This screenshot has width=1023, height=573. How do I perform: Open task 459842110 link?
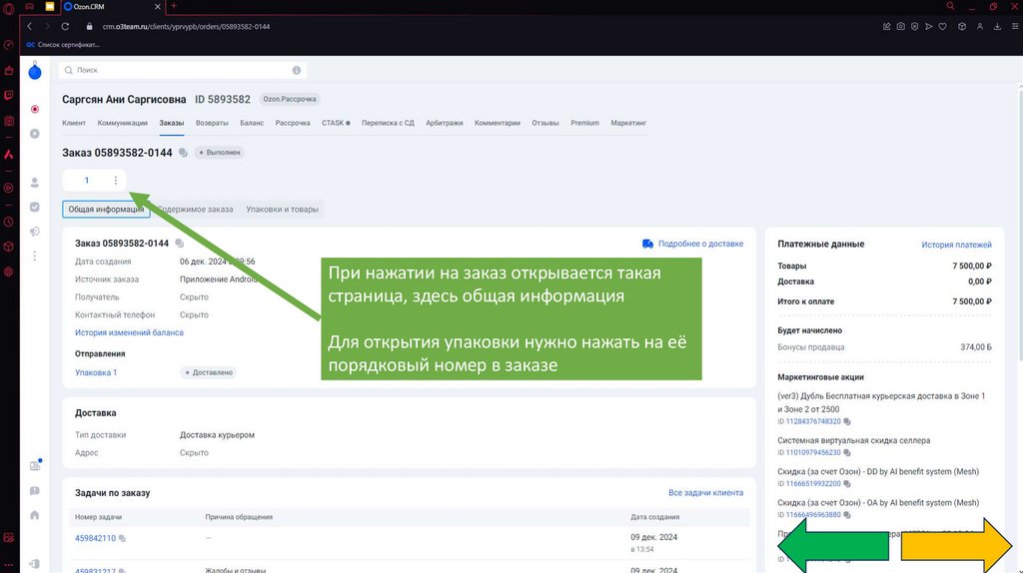pos(95,538)
